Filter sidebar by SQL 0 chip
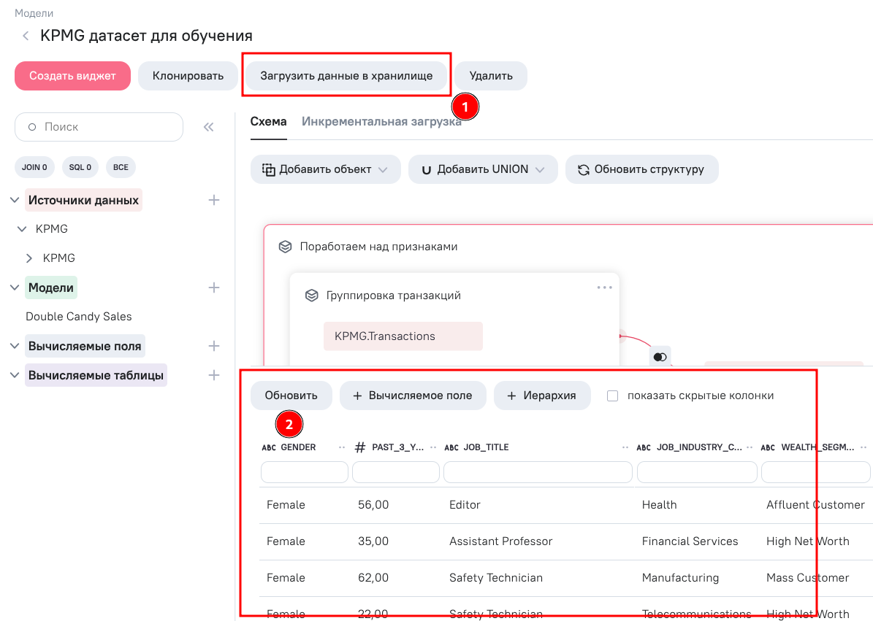873x621 pixels. [80, 167]
